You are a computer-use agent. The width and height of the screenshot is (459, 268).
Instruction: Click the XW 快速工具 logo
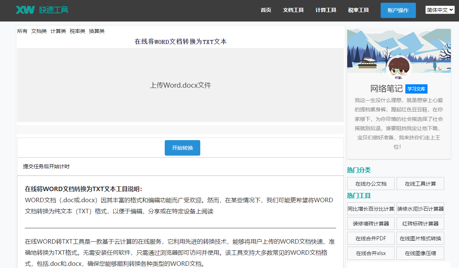tap(42, 10)
